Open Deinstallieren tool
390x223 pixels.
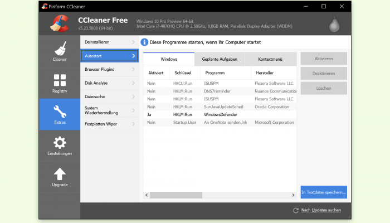point(109,42)
